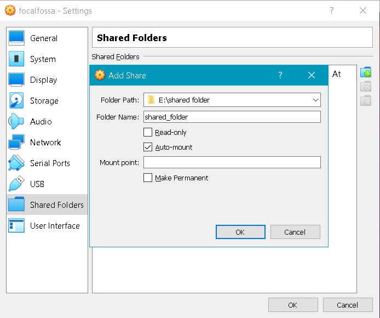
Task: Click the Storage disk icon
Action: tap(16, 100)
